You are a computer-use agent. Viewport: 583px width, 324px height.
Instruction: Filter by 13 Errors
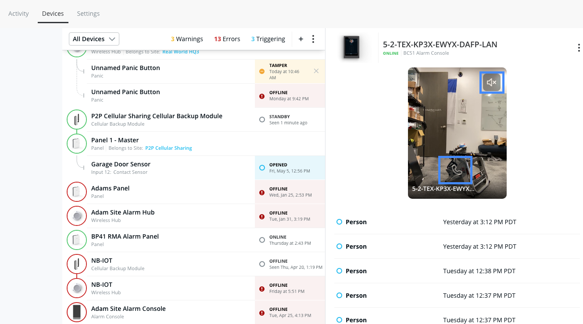pos(227,39)
